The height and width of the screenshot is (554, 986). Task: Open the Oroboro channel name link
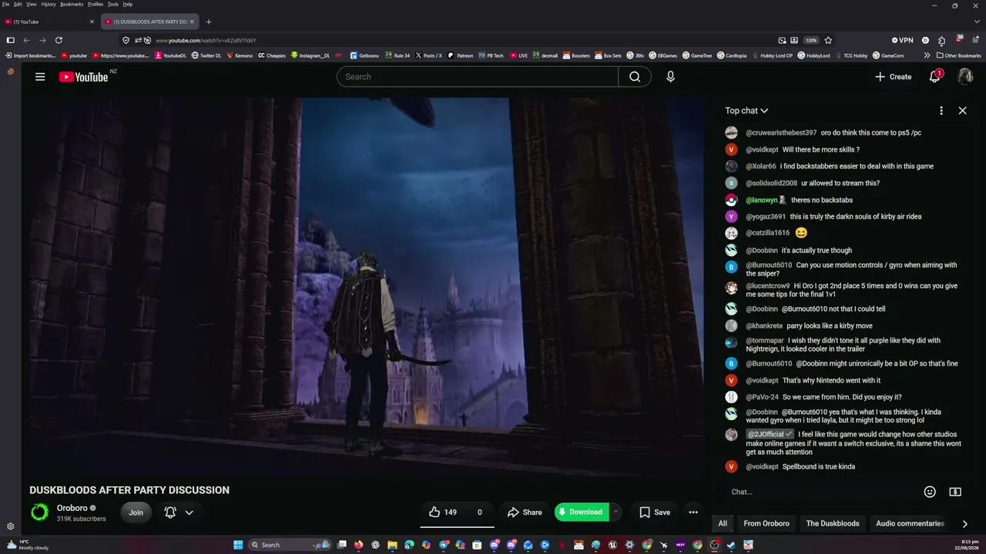(72, 508)
